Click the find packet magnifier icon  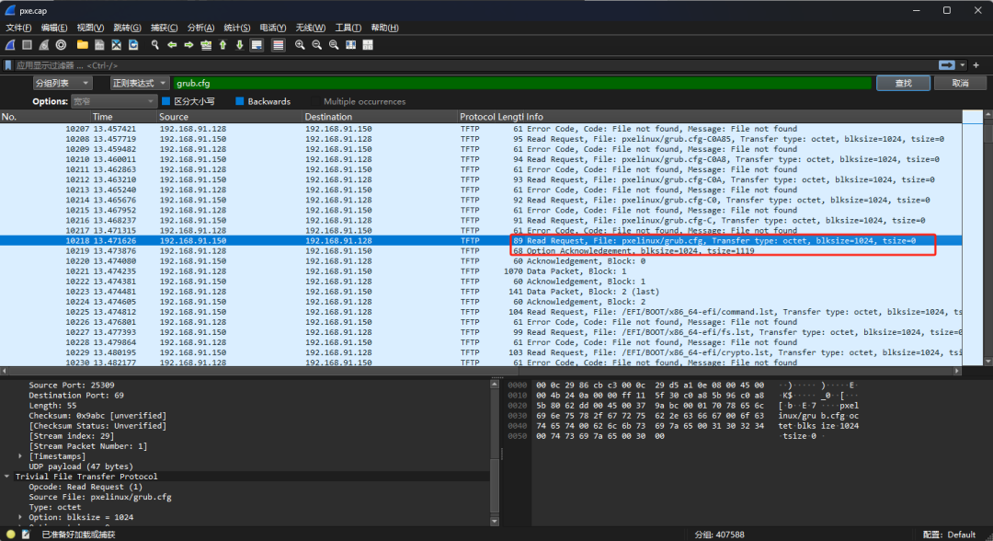tap(155, 44)
